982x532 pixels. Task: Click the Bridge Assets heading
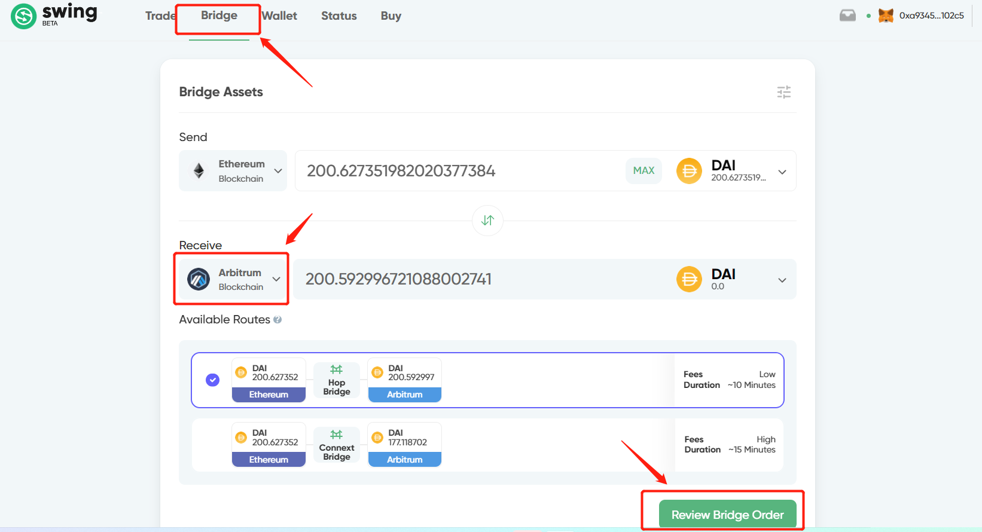[221, 92]
